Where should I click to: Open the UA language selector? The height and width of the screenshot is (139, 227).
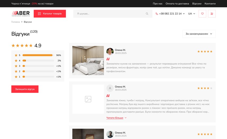[x=192, y=14]
